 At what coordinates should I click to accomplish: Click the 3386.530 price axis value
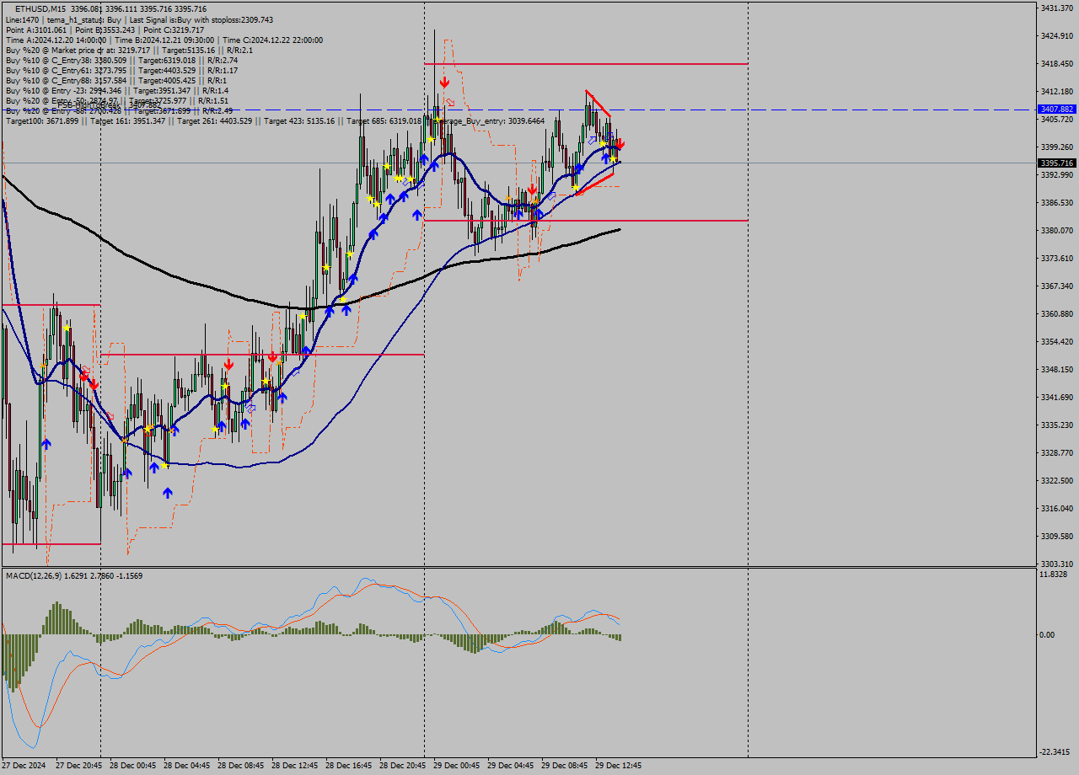pos(1056,202)
